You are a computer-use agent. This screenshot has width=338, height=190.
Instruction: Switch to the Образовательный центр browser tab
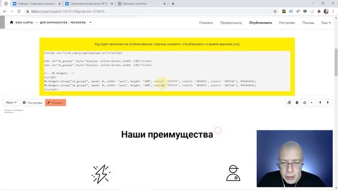pos(89,4)
